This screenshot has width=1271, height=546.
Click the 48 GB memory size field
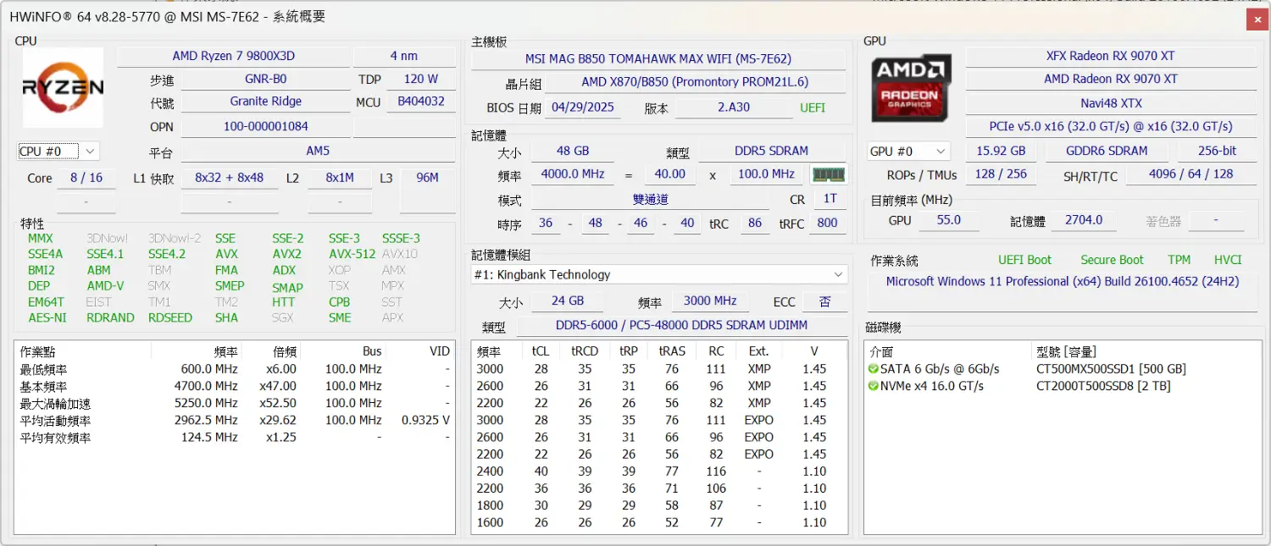(573, 151)
